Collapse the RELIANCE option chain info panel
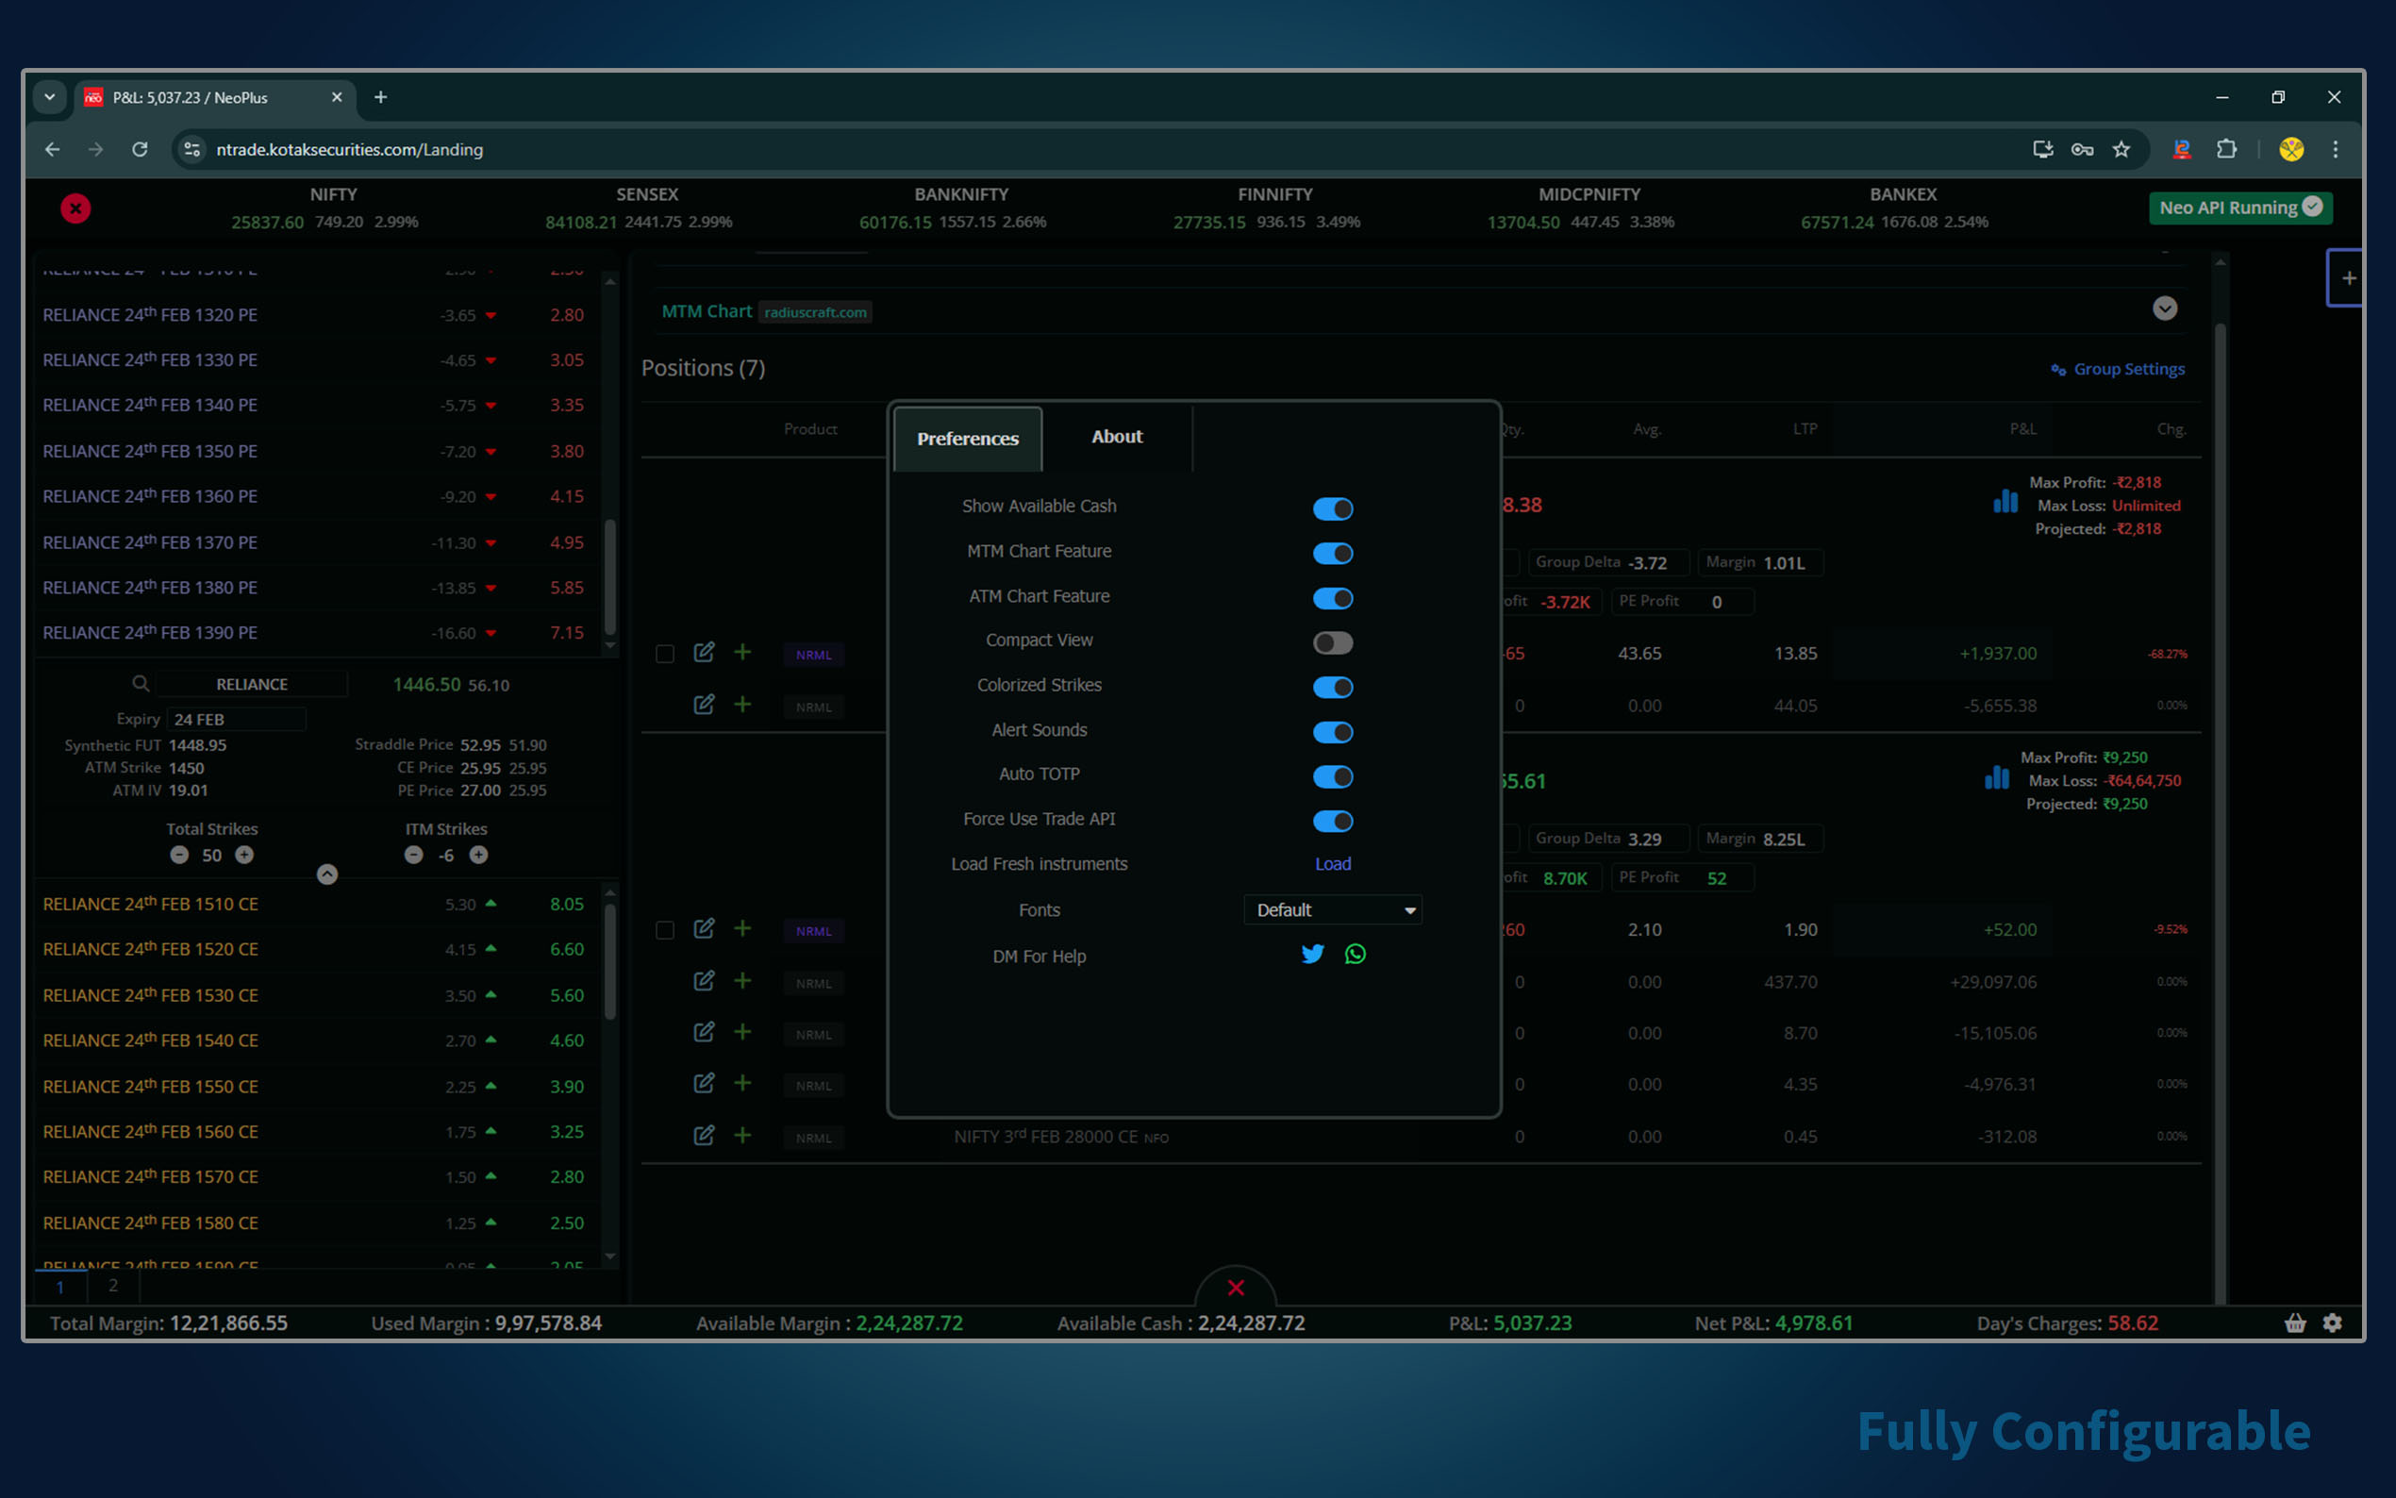Viewport: 2396px width, 1498px height. 327,874
